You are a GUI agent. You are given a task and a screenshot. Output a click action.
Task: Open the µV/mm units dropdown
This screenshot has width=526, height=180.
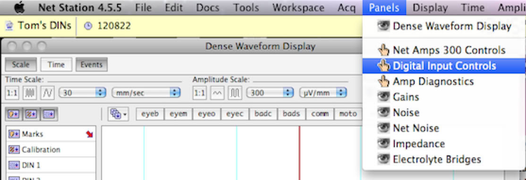[x=322, y=93]
